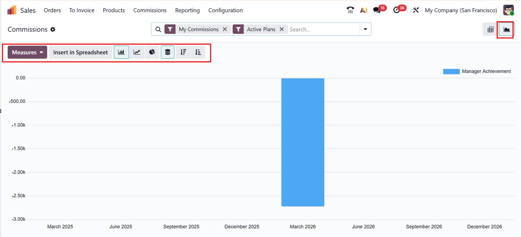Click inside the Search field

(x=321, y=29)
